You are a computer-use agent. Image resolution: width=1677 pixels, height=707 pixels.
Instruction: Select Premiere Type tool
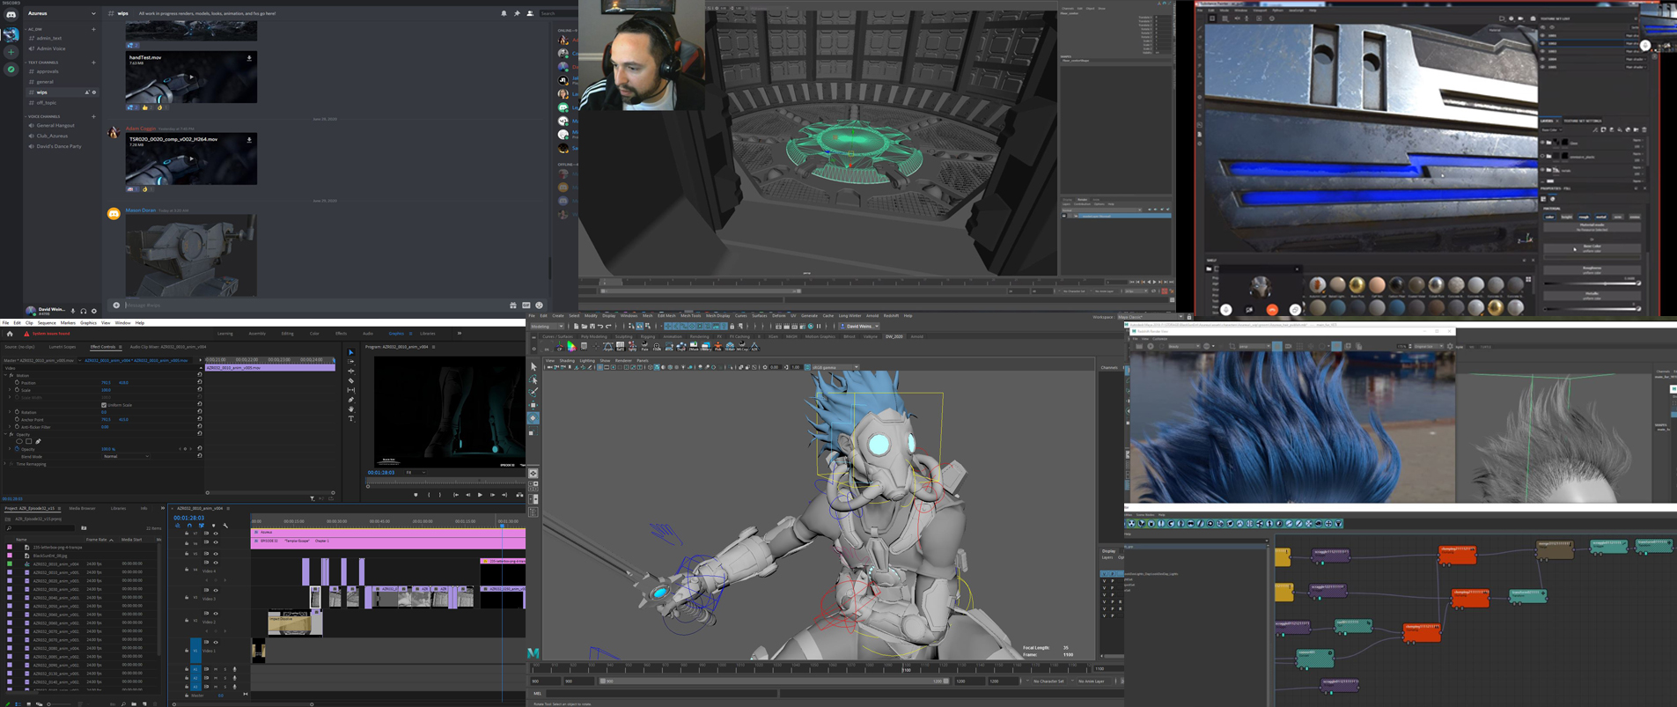click(351, 419)
